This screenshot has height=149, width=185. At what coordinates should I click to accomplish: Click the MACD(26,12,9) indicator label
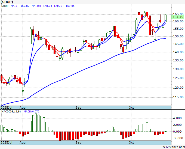pyautogui.click(x=11, y=112)
